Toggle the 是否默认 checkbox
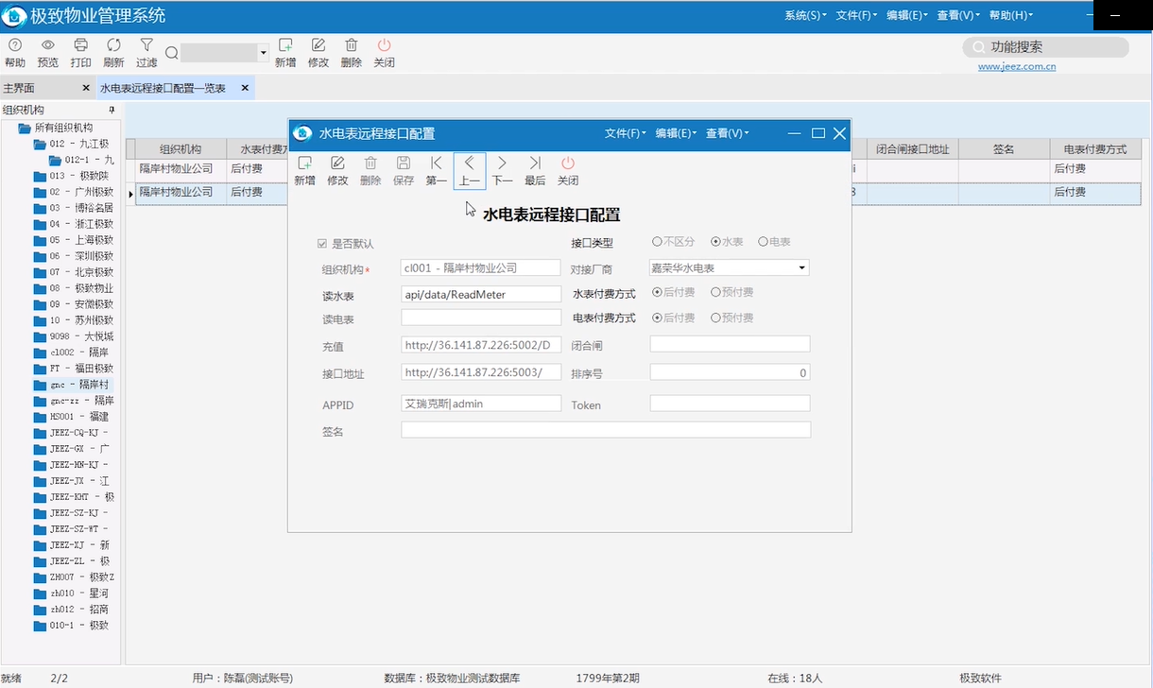 pos(322,244)
